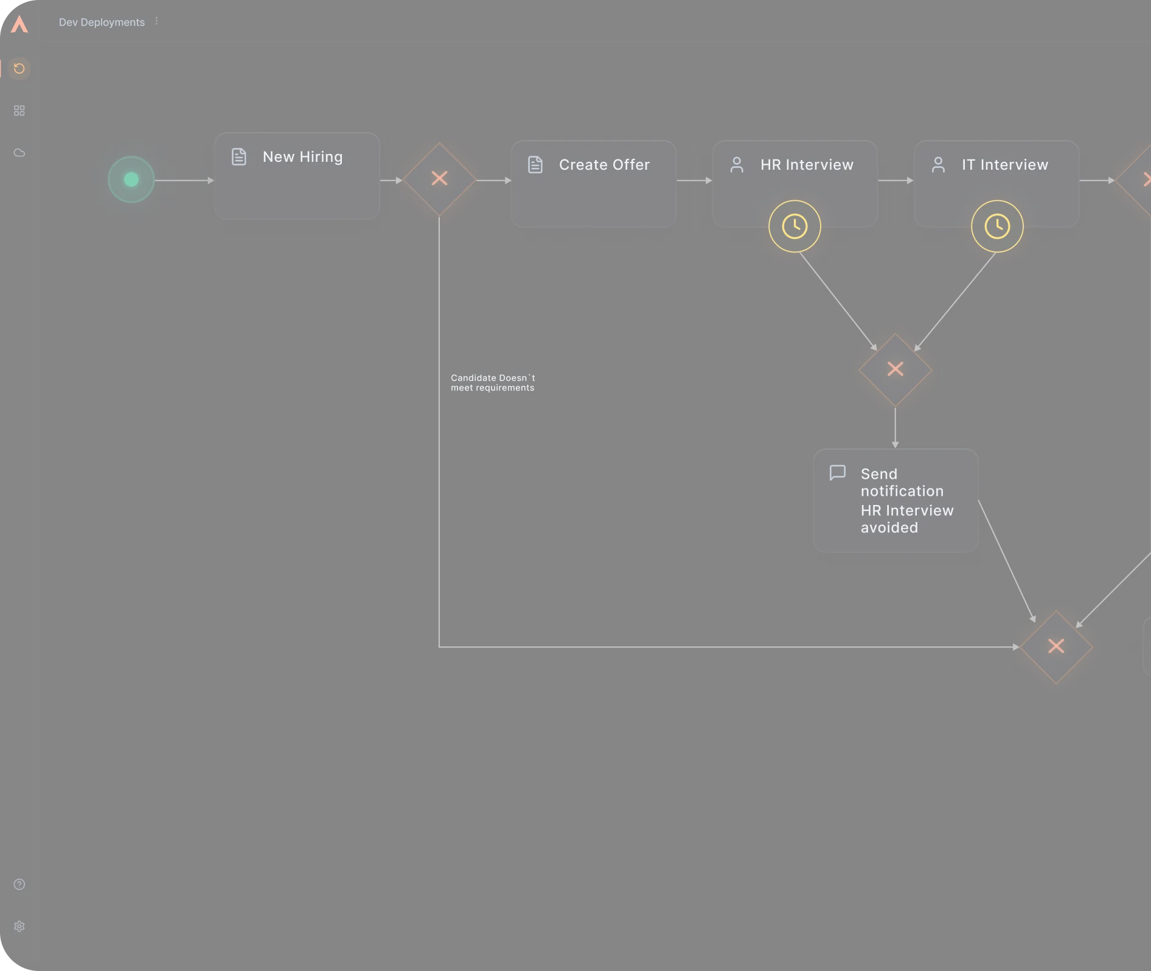
Task: Click the gateway after New Hiring
Action: coord(439,179)
